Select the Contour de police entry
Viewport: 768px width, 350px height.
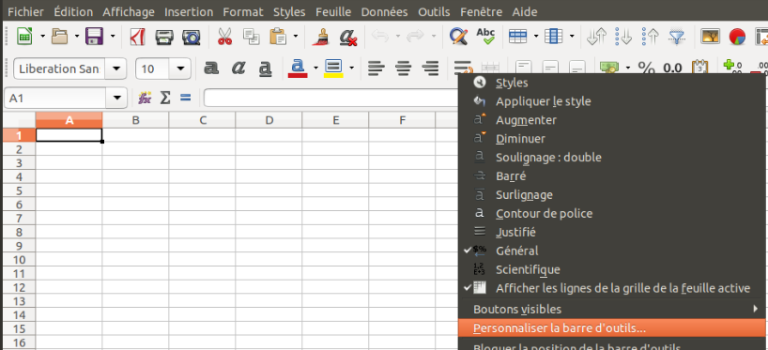pyautogui.click(x=612, y=213)
